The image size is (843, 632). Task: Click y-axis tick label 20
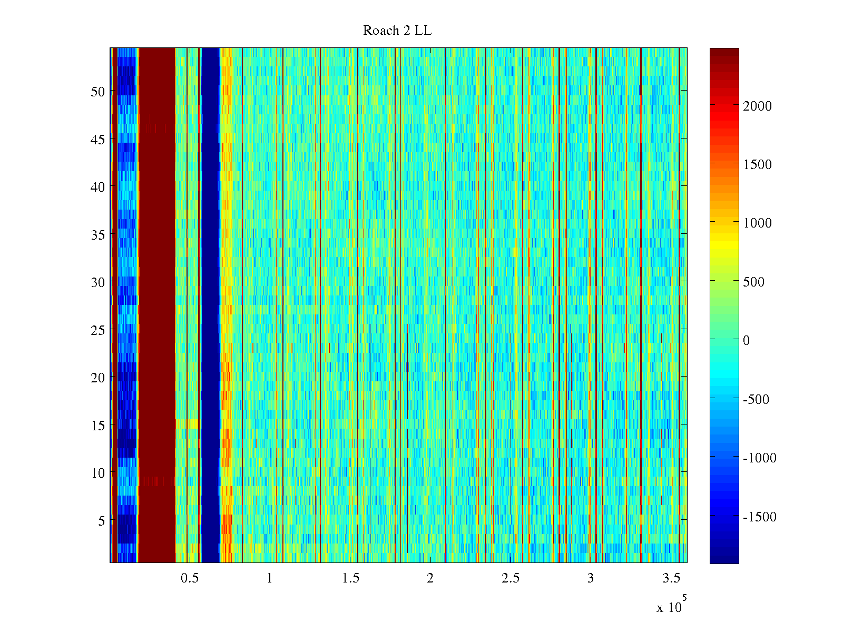(98, 377)
